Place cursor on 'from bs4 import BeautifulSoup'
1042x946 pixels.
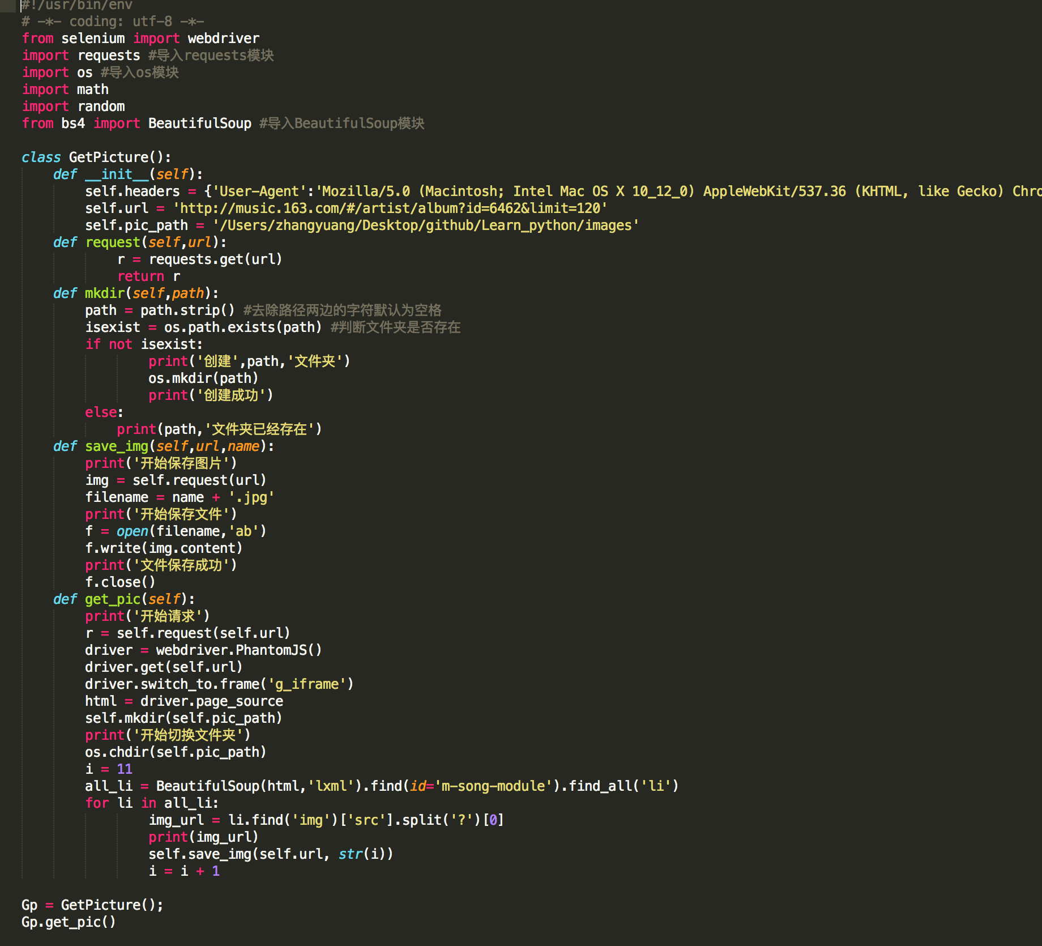(136, 123)
